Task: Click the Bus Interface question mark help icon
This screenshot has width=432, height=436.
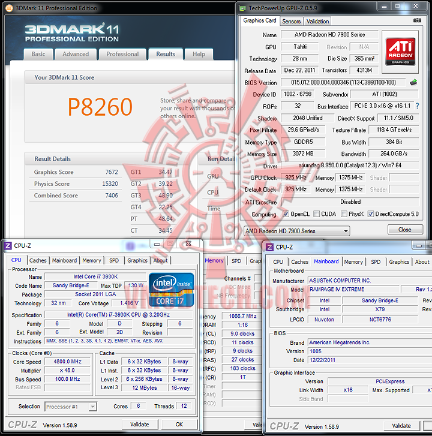Action: point(417,106)
